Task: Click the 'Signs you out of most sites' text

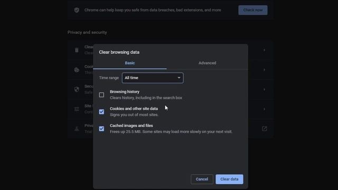Action: [134, 115]
